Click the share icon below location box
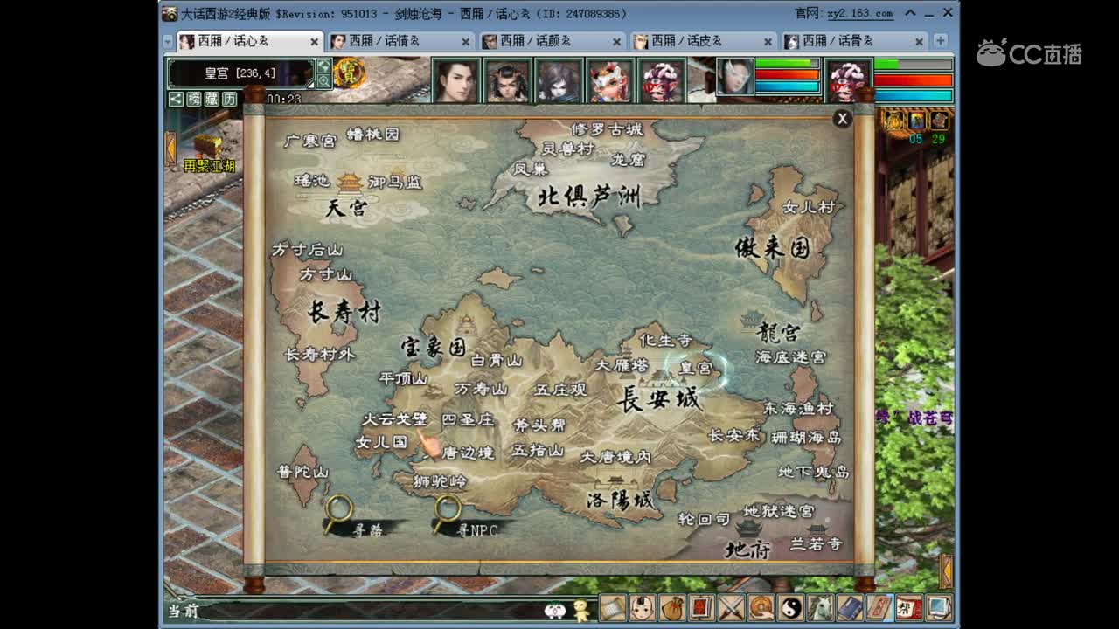 176,99
